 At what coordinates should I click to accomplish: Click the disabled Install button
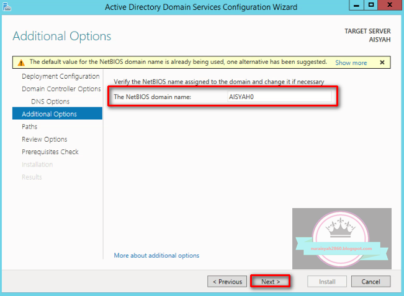(327, 282)
